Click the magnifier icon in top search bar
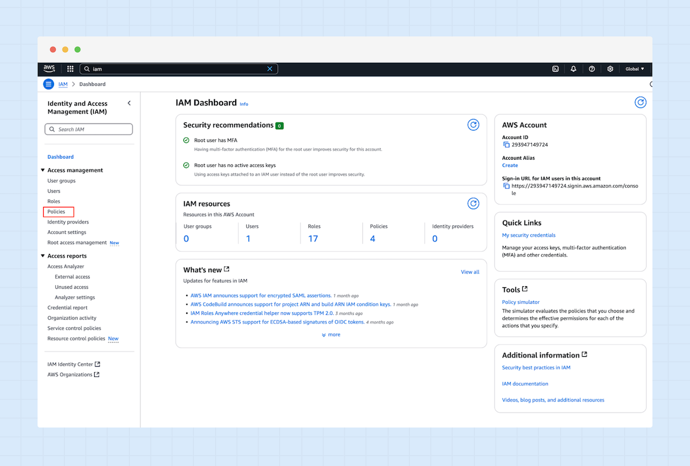690x466 pixels. click(87, 69)
